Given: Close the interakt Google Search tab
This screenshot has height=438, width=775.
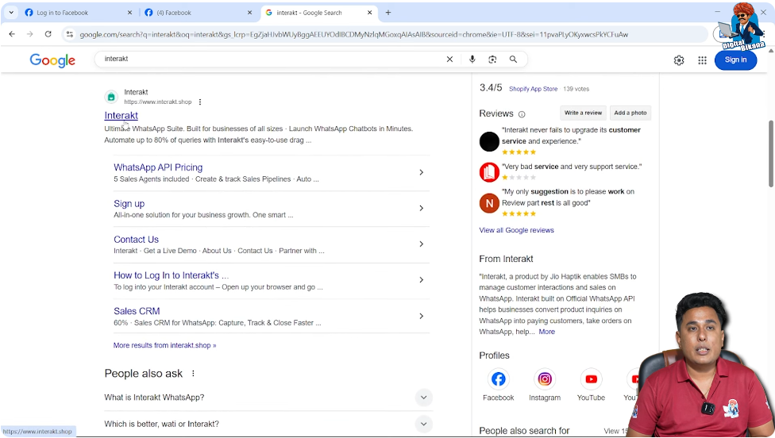Looking at the screenshot, I should pyautogui.click(x=370, y=13).
